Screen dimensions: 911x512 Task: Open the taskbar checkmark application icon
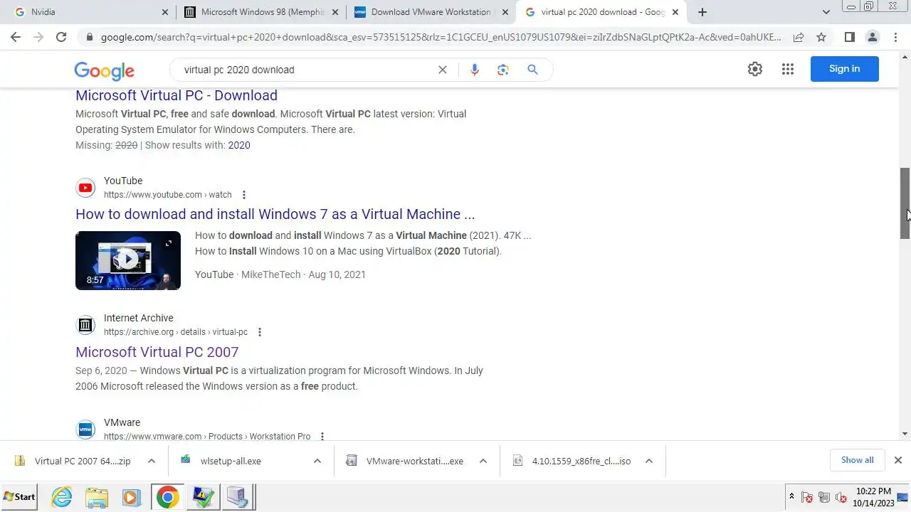pyautogui.click(x=203, y=497)
